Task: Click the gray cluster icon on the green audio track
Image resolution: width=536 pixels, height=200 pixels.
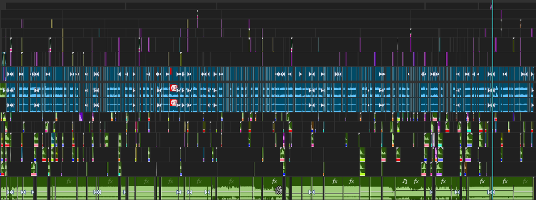Action: pyautogui.click(x=279, y=190)
